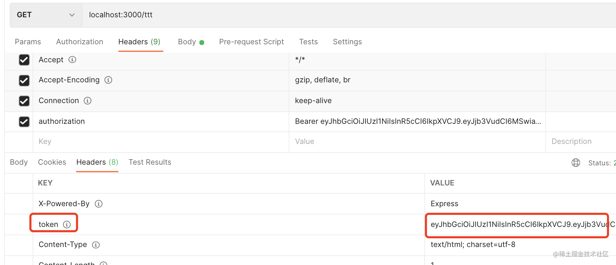Open the Pre-request Script tab
Image resolution: width=616 pixels, height=265 pixels.
pyautogui.click(x=251, y=42)
